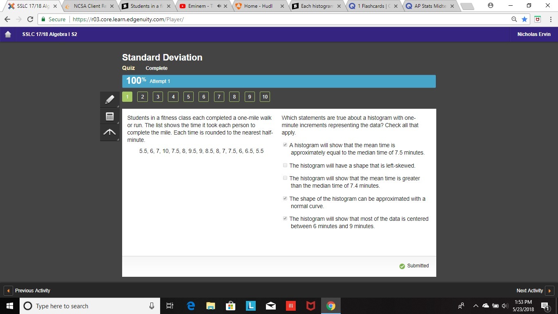558x314 pixels.
Task: Expand the system tray hidden icons chevron
Action: point(475,306)
